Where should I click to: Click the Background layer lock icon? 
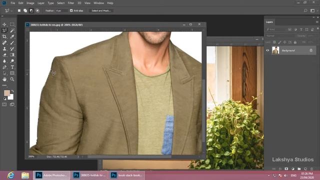[x=311, y=50]
